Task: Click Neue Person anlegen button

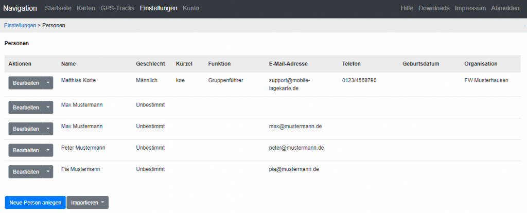Action: 35,203
